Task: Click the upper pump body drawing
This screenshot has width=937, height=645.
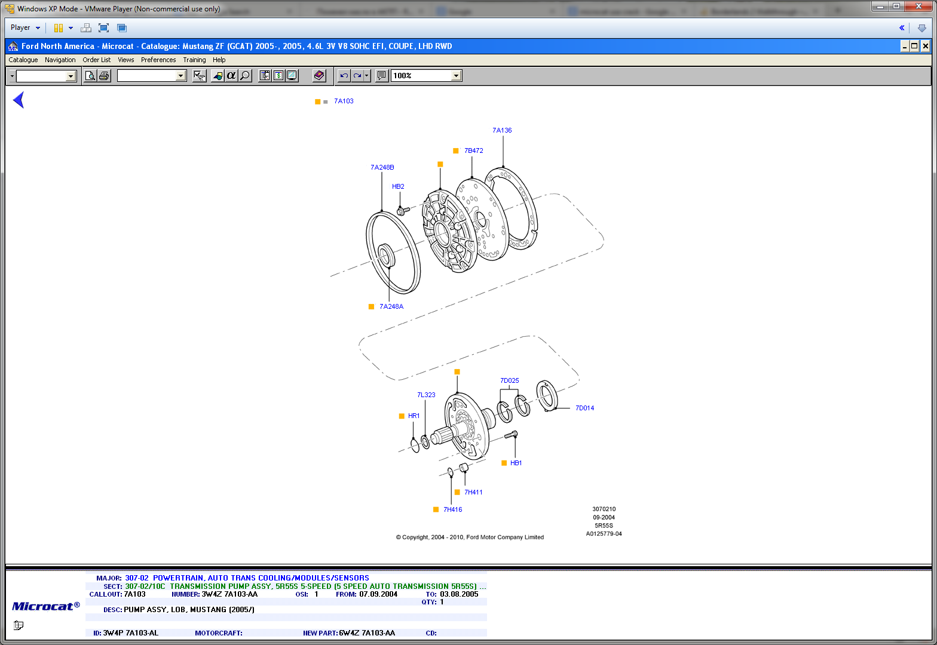Action: tap(449, 232)
